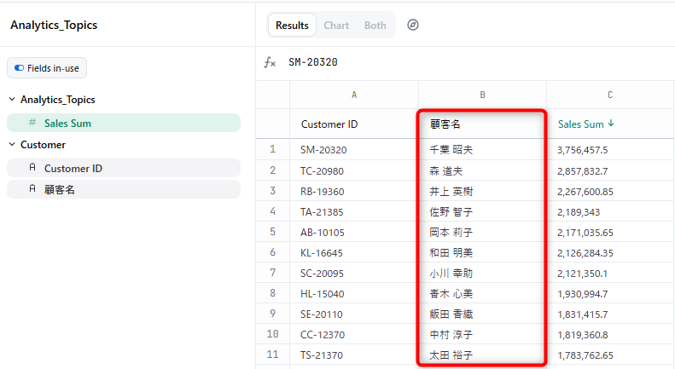Click the text-type icon beside 顧客名 field
The height and width of the screenshot is (369, 675).
click(32, 188)
